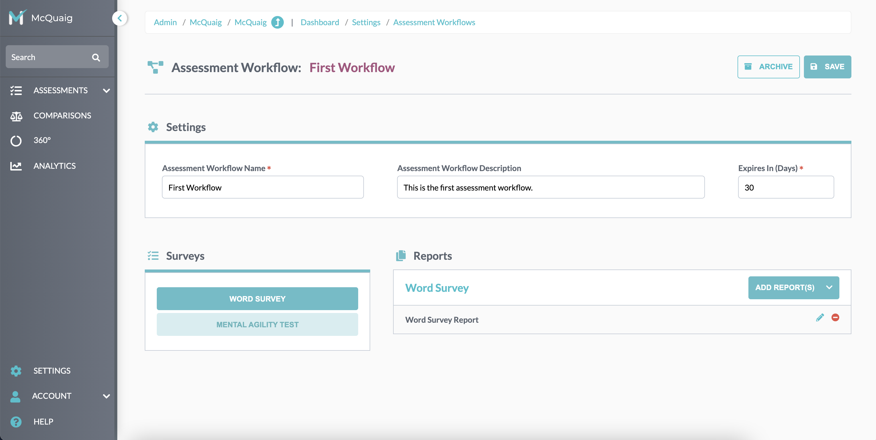
Task: Click the 360° circle icon in sidebar
Action: [x=16, y=140]
